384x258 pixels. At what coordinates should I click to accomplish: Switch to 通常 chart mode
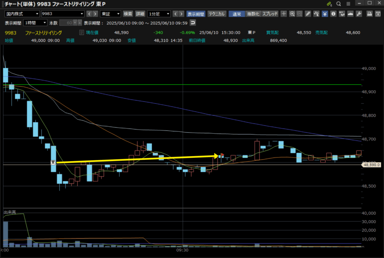pos(237,14)
